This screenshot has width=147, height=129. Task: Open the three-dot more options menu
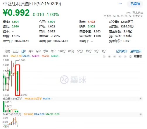pos(120,4)
